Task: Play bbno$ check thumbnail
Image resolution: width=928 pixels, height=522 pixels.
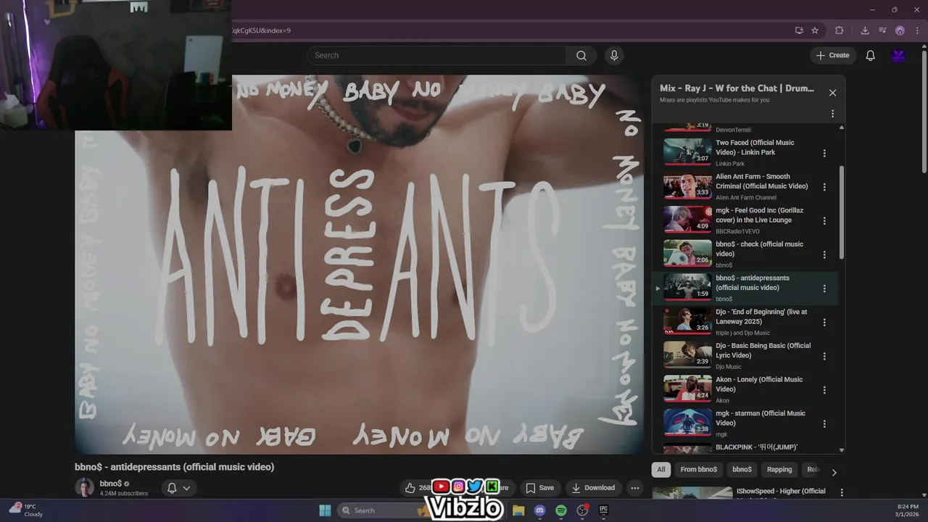Action: point(688,253)
